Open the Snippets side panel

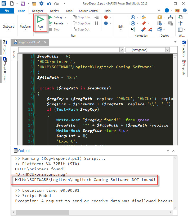[184, 68]
